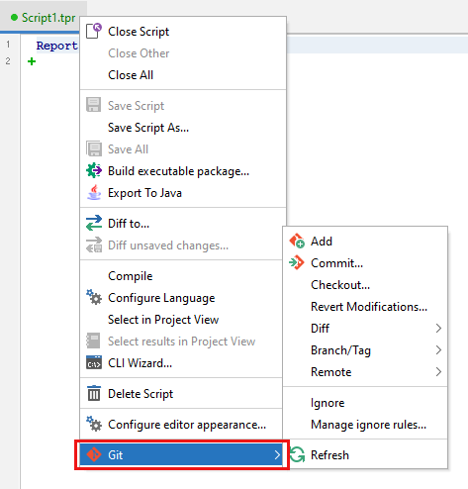
Task: Click the Diff to arrows icon
Action: [x=94, y=223]
